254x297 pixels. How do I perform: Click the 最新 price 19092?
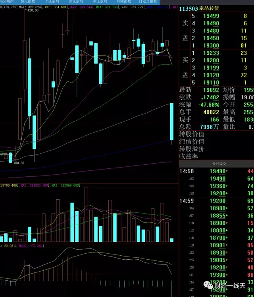(x=211, y=90)
